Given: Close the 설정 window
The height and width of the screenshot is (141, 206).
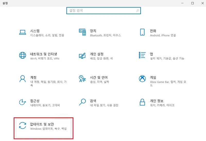Looking at the screenshot, I should pos(203,3).
